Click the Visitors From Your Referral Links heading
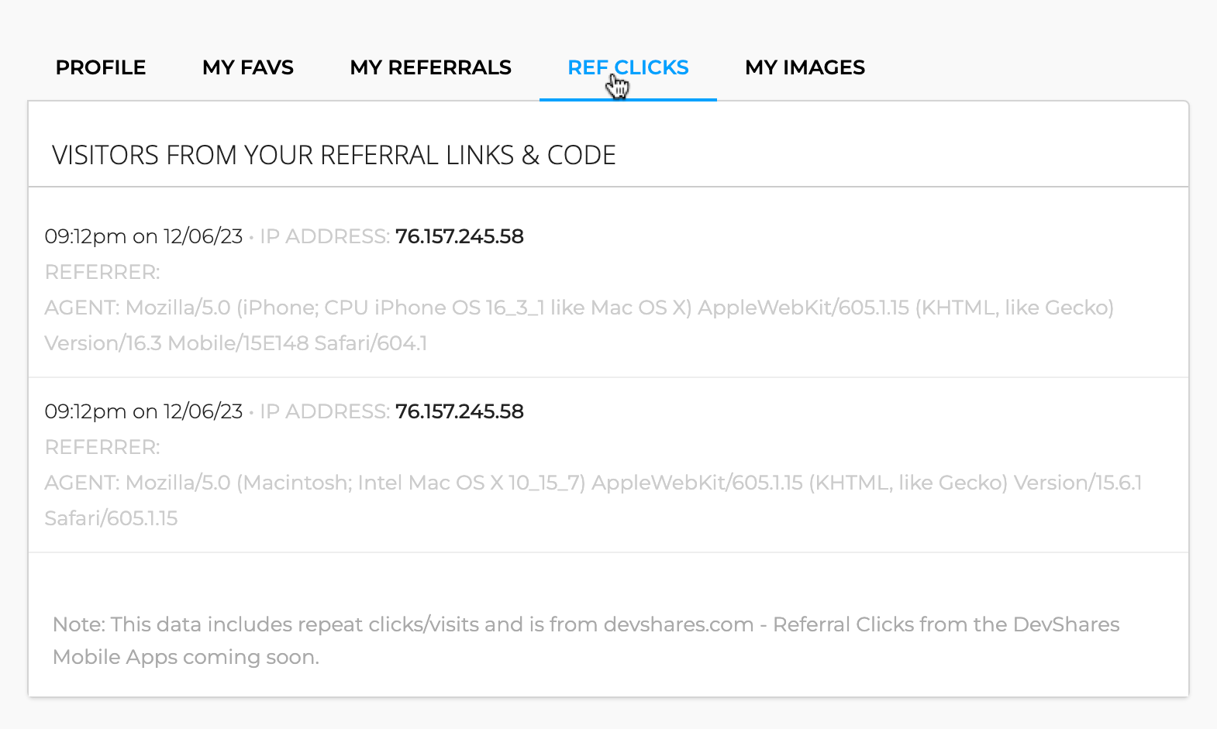Screen dimensions: 1217x729 333,156
